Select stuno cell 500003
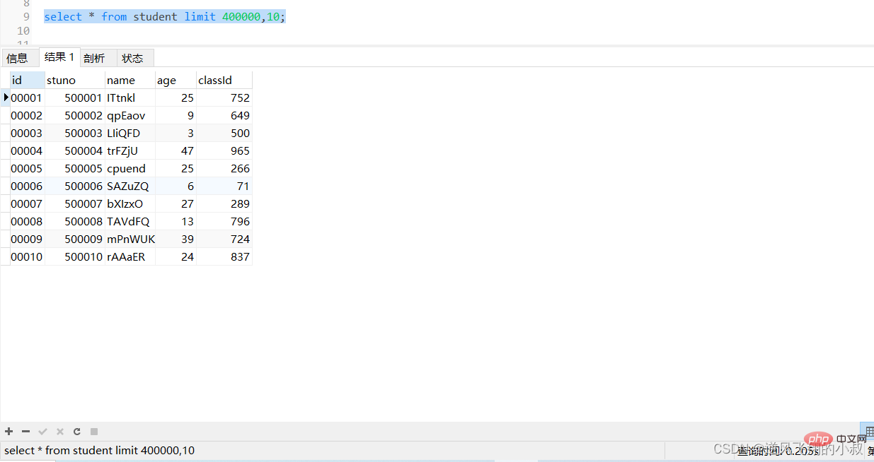The height and width of the screenshot is (462, 874). coord(75,133)
